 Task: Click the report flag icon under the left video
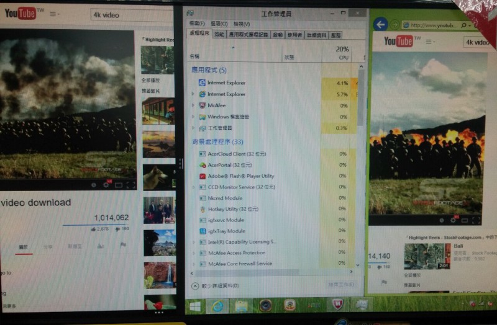(123, 245)
